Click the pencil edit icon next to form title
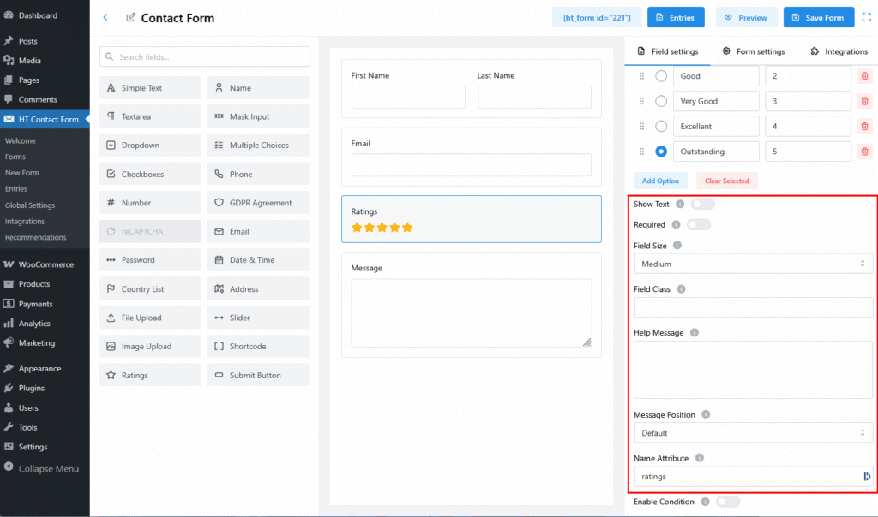Screen dimensions: 878x517 point(130,18)
